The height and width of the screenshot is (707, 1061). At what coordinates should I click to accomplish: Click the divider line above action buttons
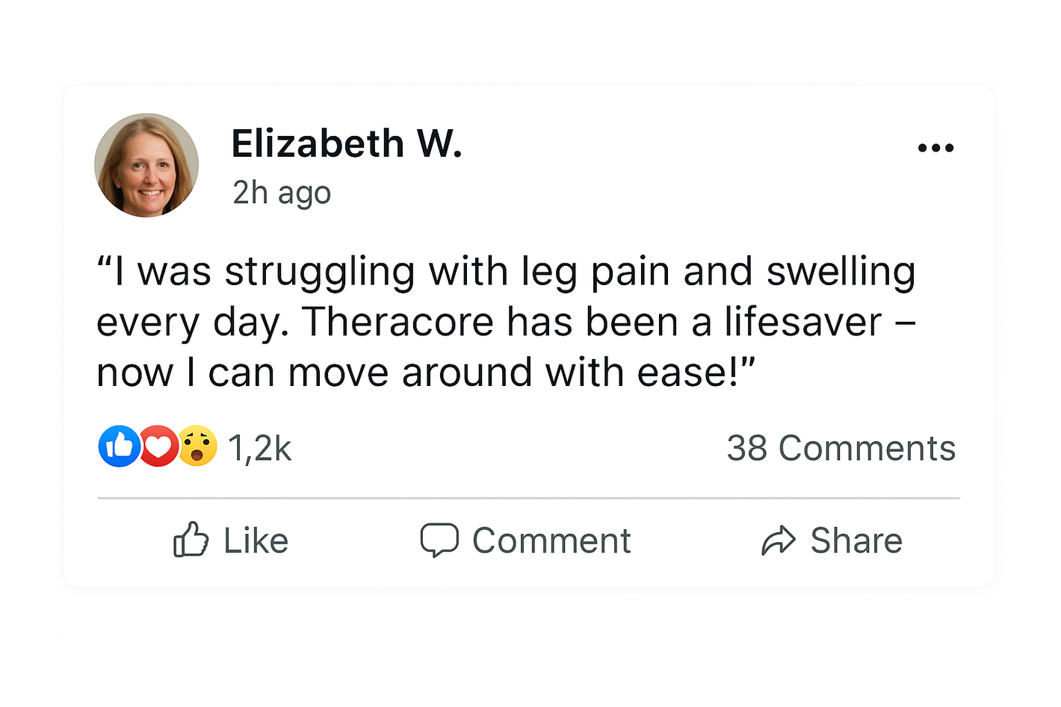(x=528, y=497)
